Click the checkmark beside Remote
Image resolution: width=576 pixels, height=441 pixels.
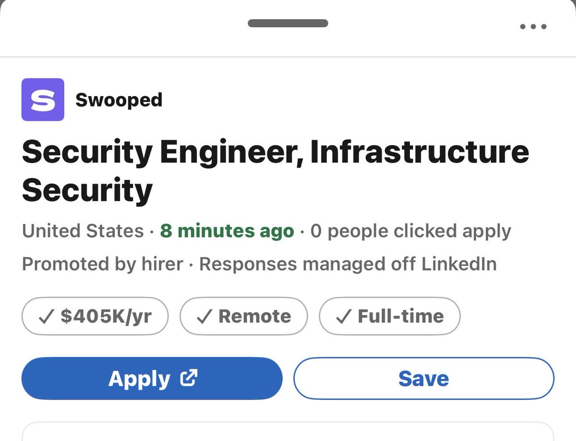(205, 316)
